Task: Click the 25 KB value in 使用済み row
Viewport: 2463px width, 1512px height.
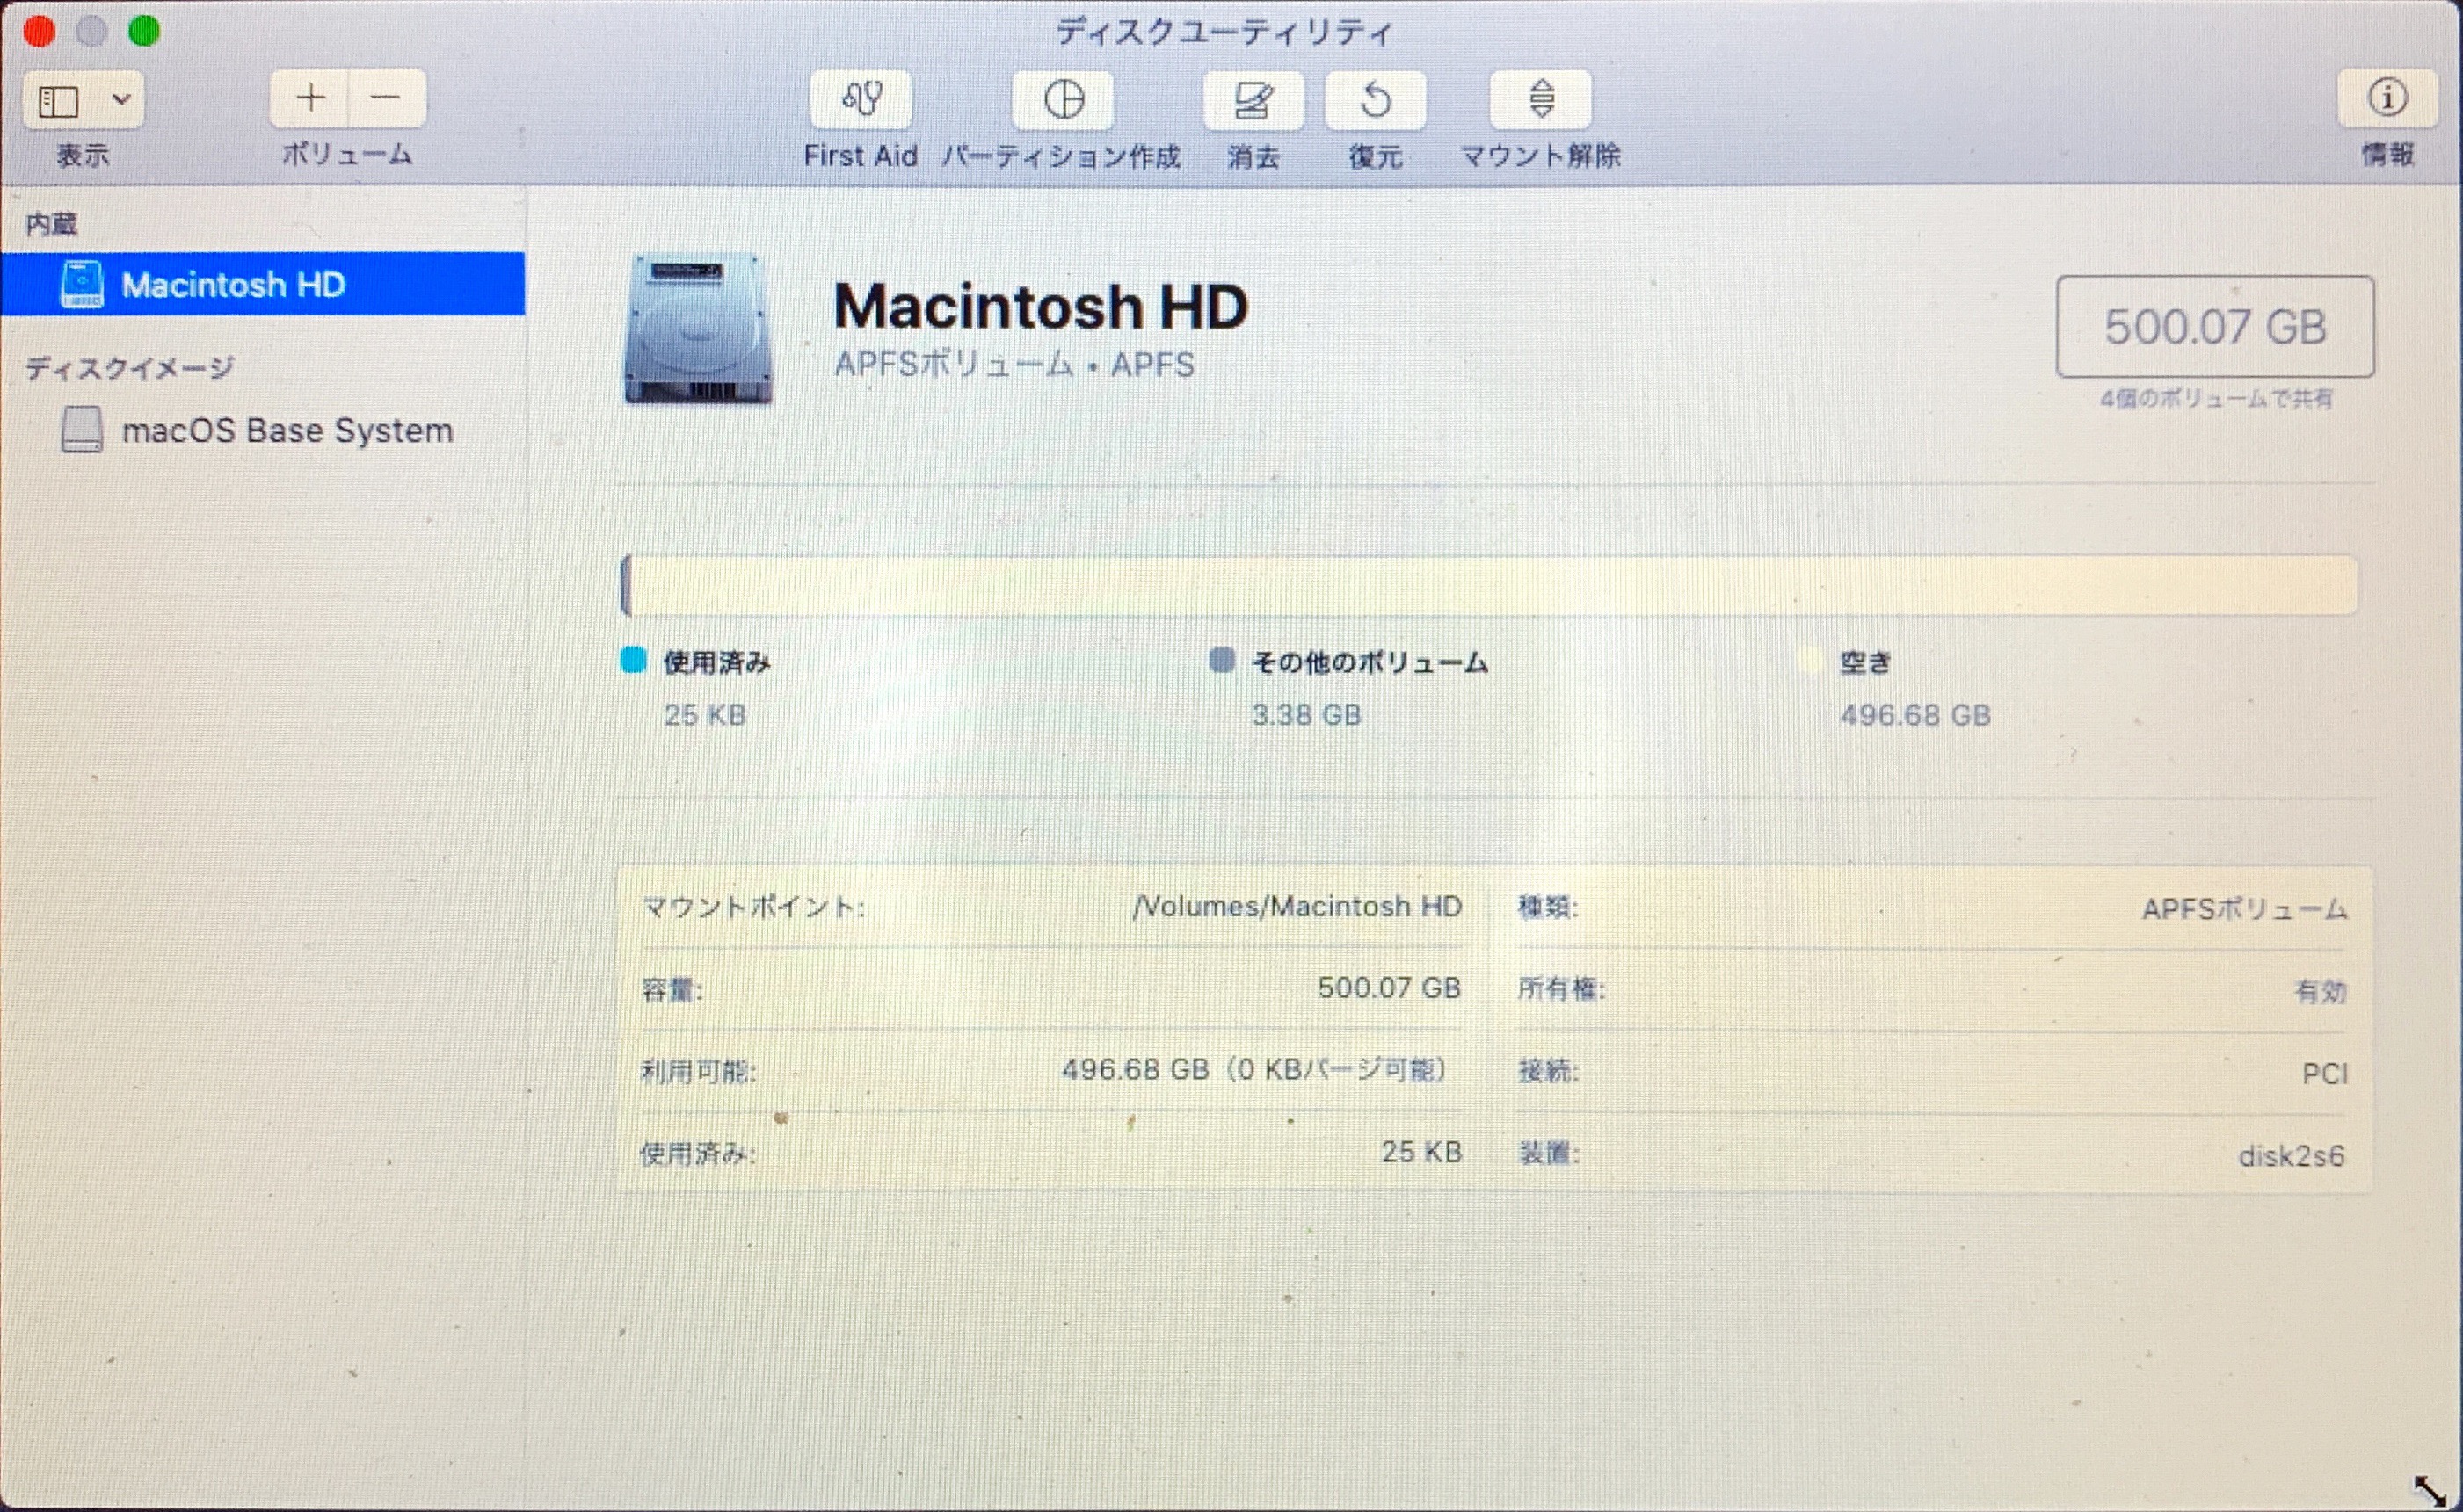Action: pos(1421,1152)
